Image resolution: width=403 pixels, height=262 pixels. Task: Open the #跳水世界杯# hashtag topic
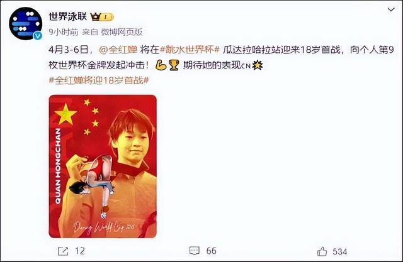190,50
